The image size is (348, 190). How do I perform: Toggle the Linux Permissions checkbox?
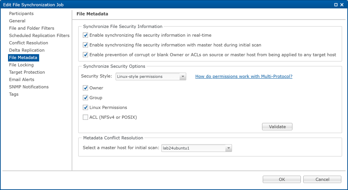tap(86, 108)
